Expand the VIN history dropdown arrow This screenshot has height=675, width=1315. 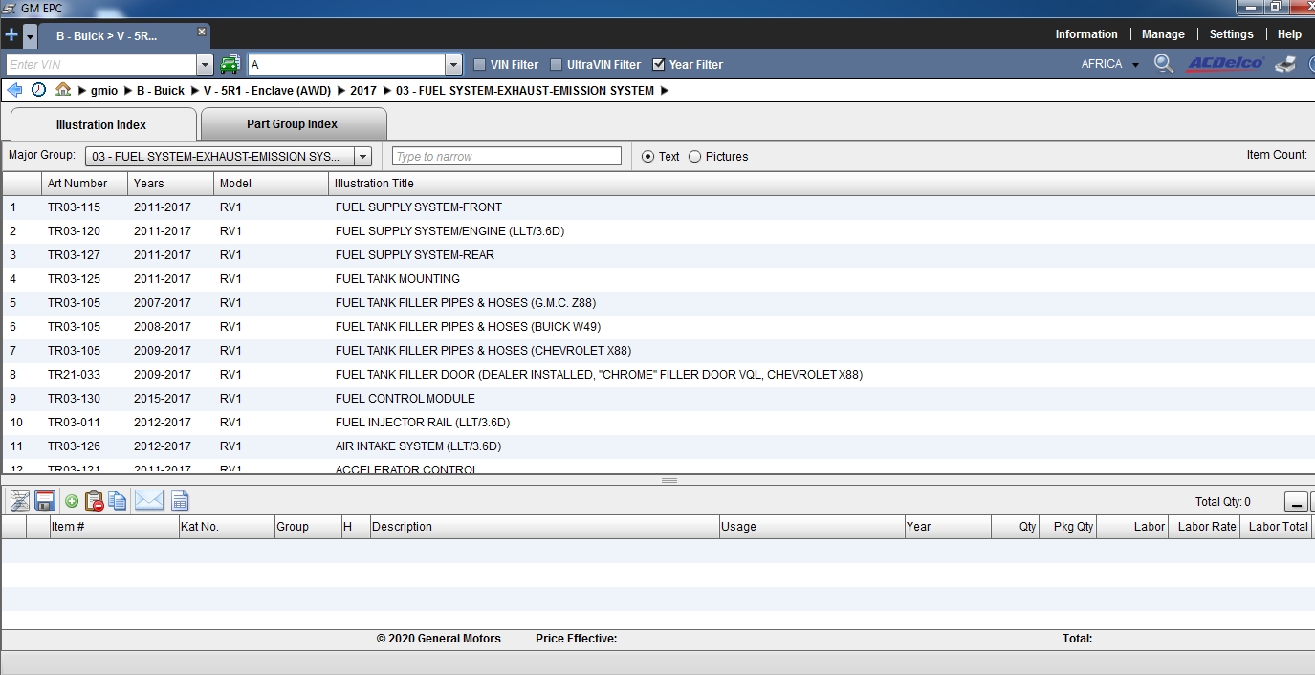205,64
